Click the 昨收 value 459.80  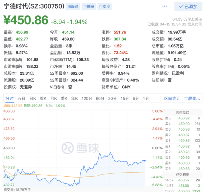[x=68, y=39]
